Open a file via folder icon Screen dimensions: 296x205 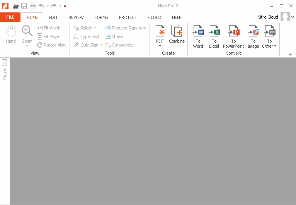[x=16, y=6]
